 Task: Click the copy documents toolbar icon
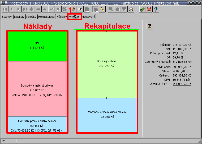tap(80, 9)
